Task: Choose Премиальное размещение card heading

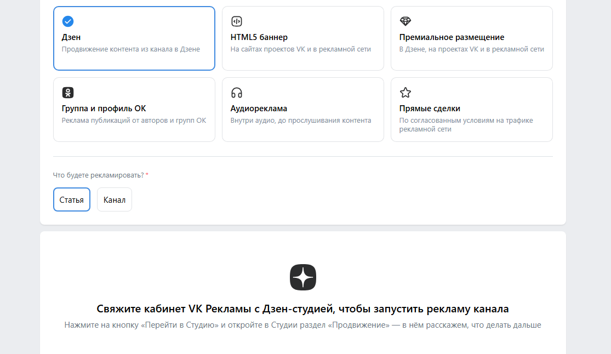Action: click(x=452, y=37)
